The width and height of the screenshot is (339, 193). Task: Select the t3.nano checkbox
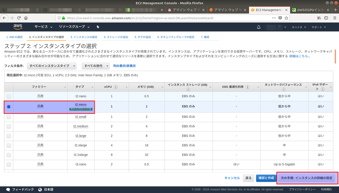click(9, 165)
